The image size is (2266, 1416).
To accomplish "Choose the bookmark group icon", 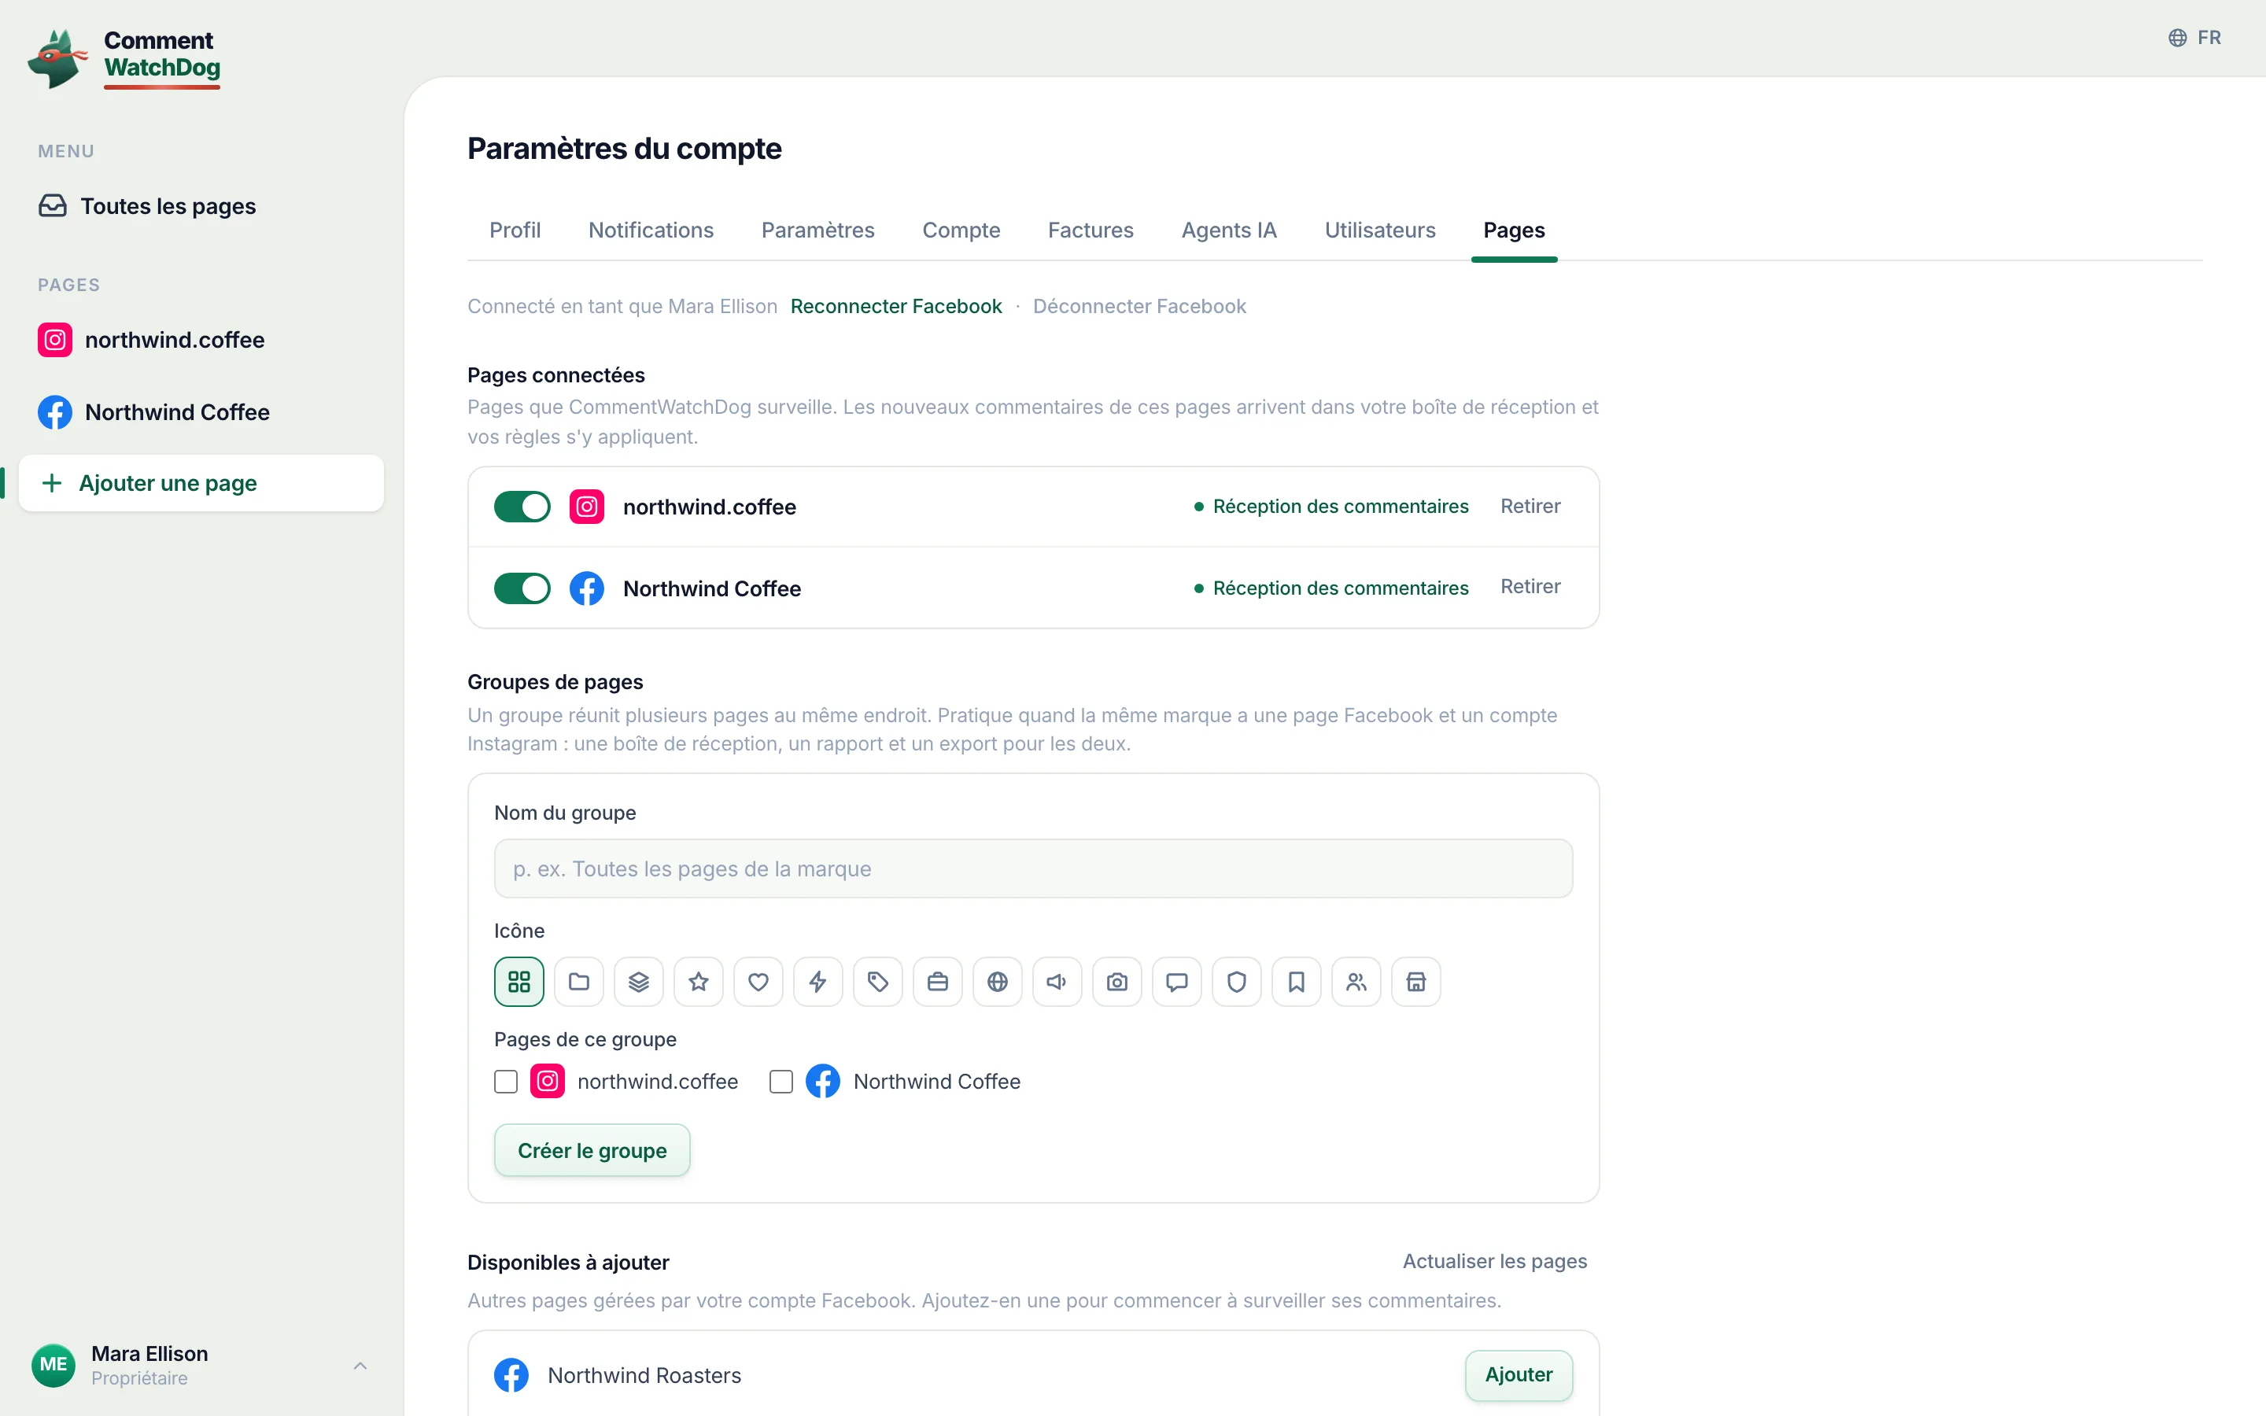I will pos(1297,982).
